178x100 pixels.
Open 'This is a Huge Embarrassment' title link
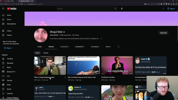pyautogui.click(x=44, y=77)
